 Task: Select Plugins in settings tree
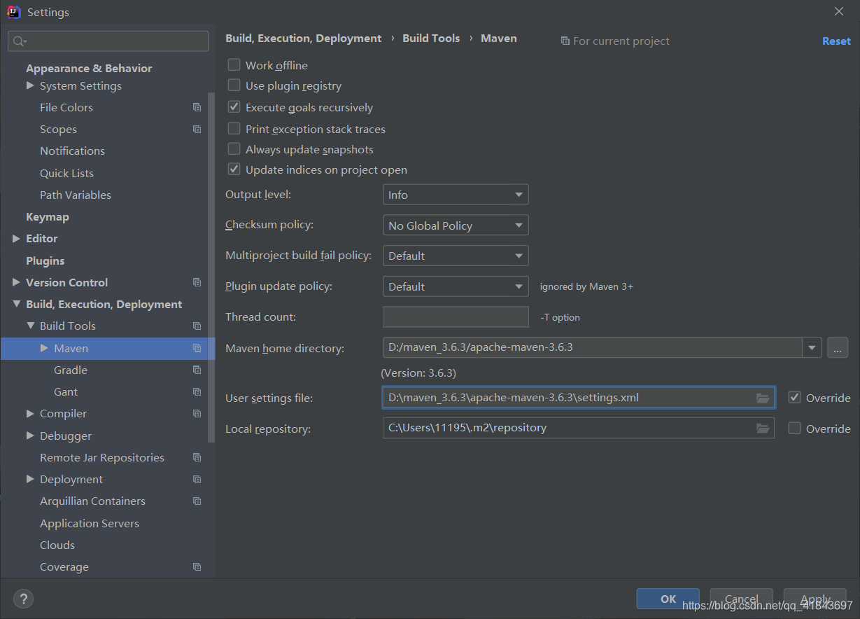click(45, 260)
